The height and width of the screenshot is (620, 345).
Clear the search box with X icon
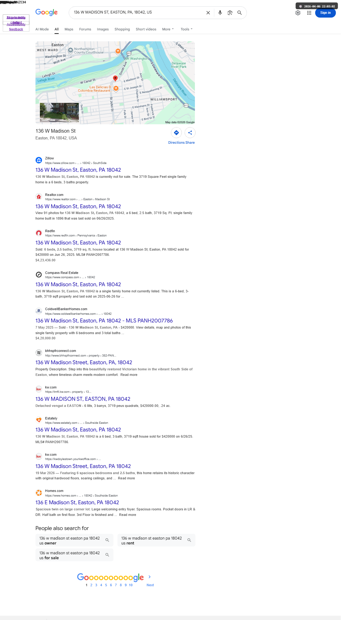208,13
